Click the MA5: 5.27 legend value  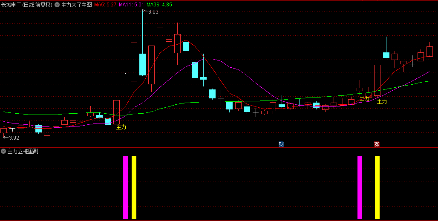[105, 5]
